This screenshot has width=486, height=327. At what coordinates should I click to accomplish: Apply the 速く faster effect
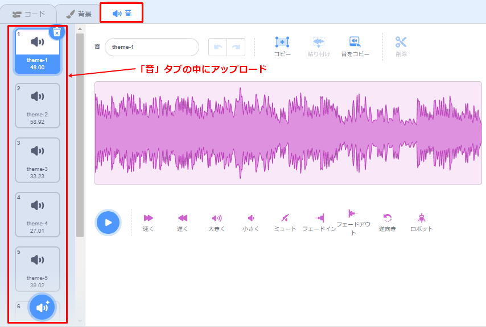point(148,223)
